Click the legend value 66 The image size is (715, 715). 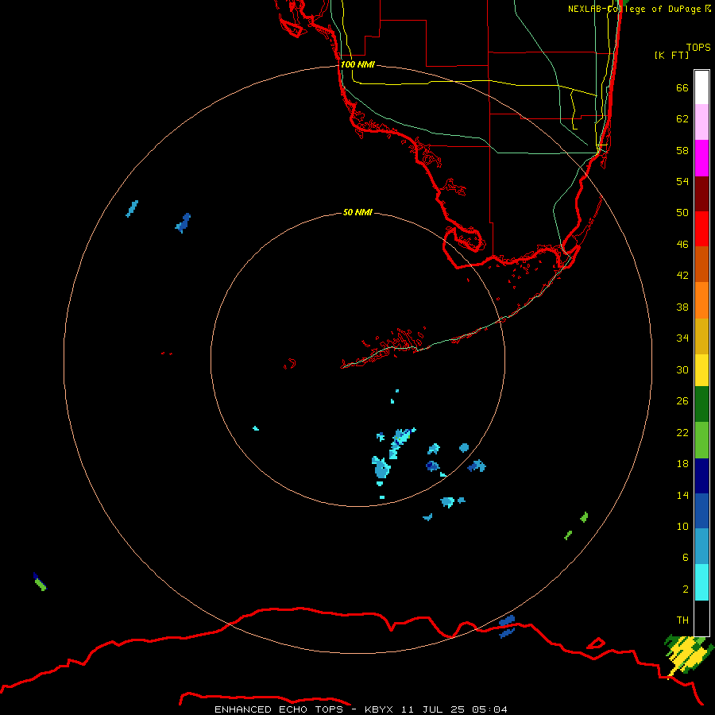(682, 88)
